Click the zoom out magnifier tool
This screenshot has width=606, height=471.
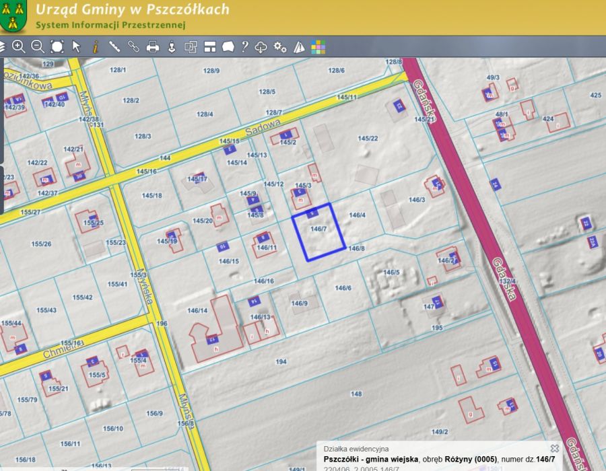click(x=38, y=46)
